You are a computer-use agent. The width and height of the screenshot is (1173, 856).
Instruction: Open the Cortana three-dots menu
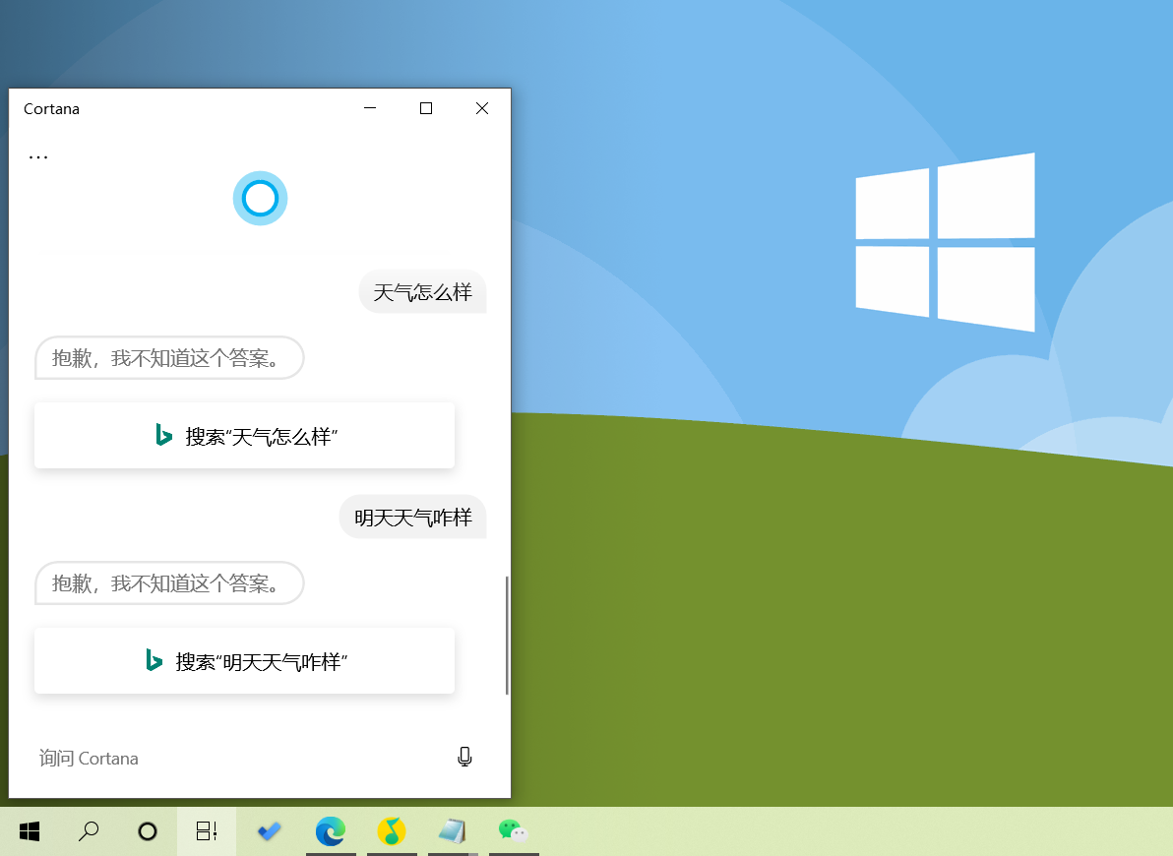[x=38, y=157]
